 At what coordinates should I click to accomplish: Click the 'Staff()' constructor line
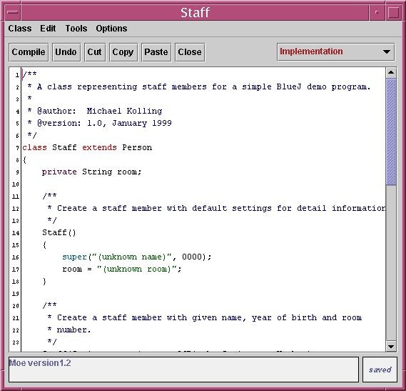[x=59, y=232]
